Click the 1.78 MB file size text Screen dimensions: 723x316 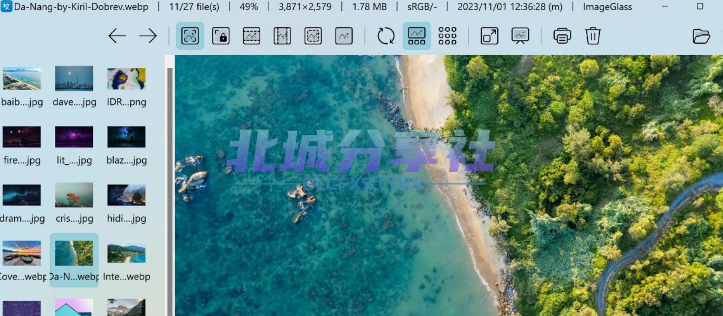pyautogui.click(x=369, y=7)
